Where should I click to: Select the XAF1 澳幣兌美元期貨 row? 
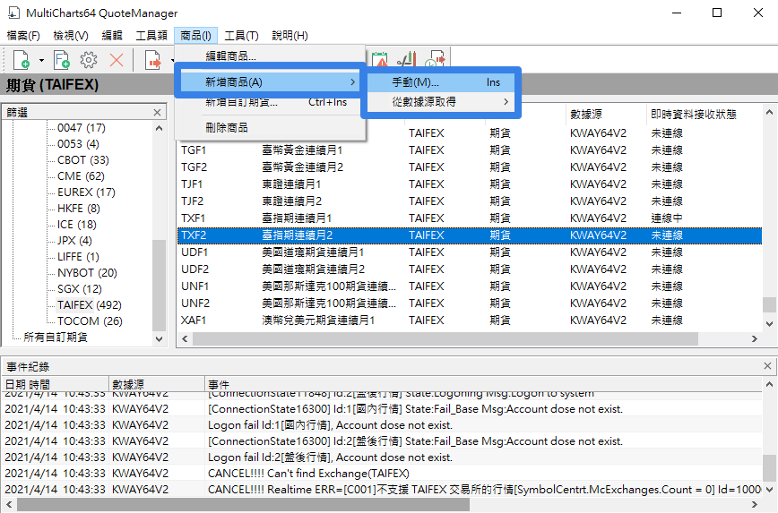tap(470, 321)
